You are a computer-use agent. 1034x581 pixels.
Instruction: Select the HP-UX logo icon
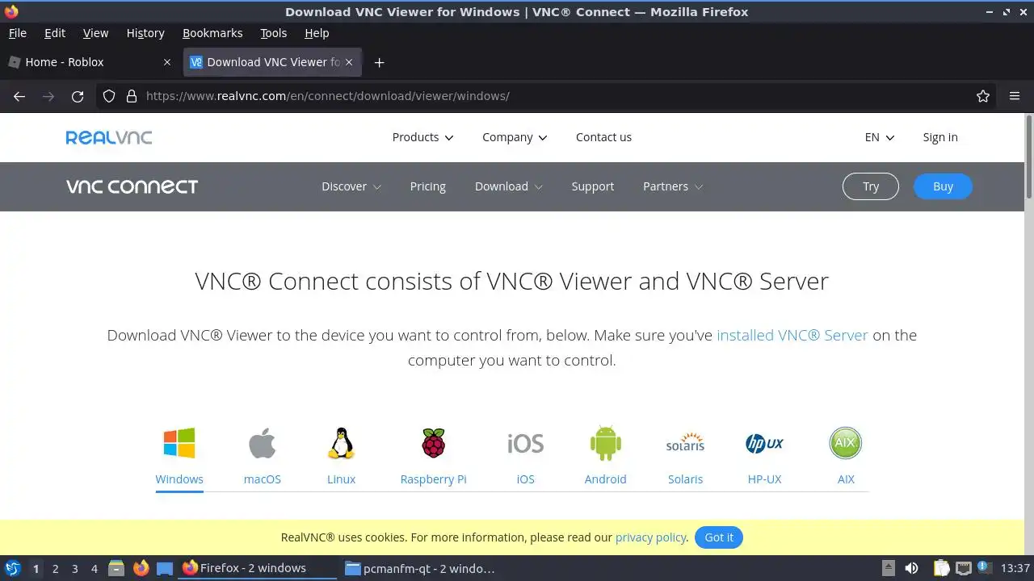(x=764, y=443)
